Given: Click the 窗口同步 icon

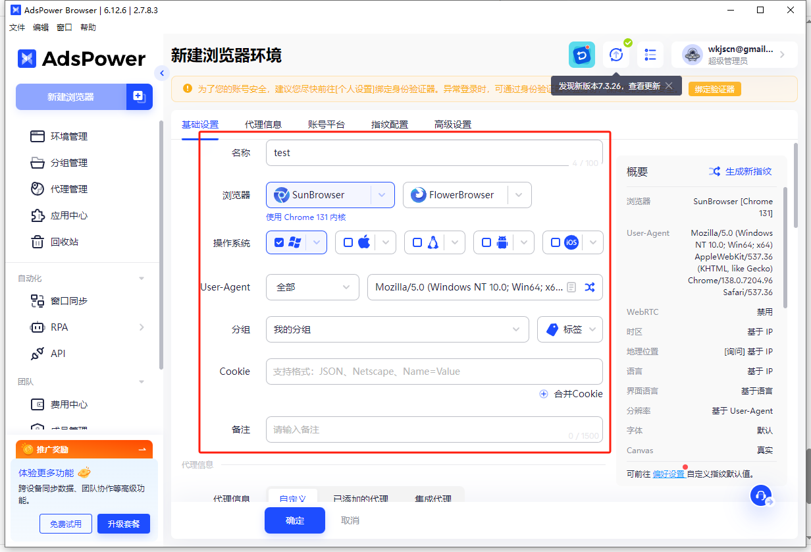Looking at the screenshot, I should pyautogui.click(x=38, y=301).
